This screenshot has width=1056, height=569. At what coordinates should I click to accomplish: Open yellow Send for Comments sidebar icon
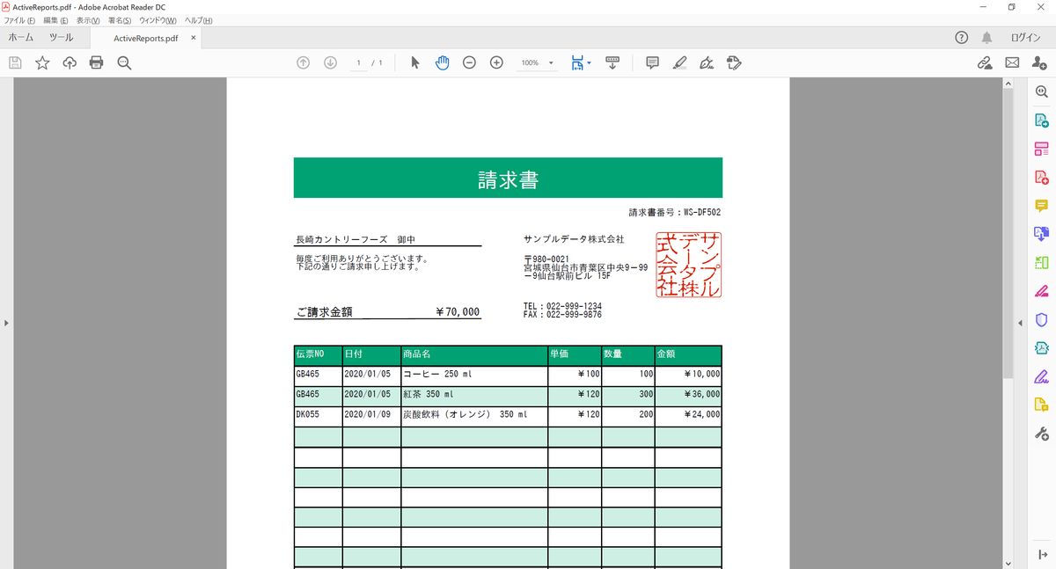click(x=1041, y=405)
